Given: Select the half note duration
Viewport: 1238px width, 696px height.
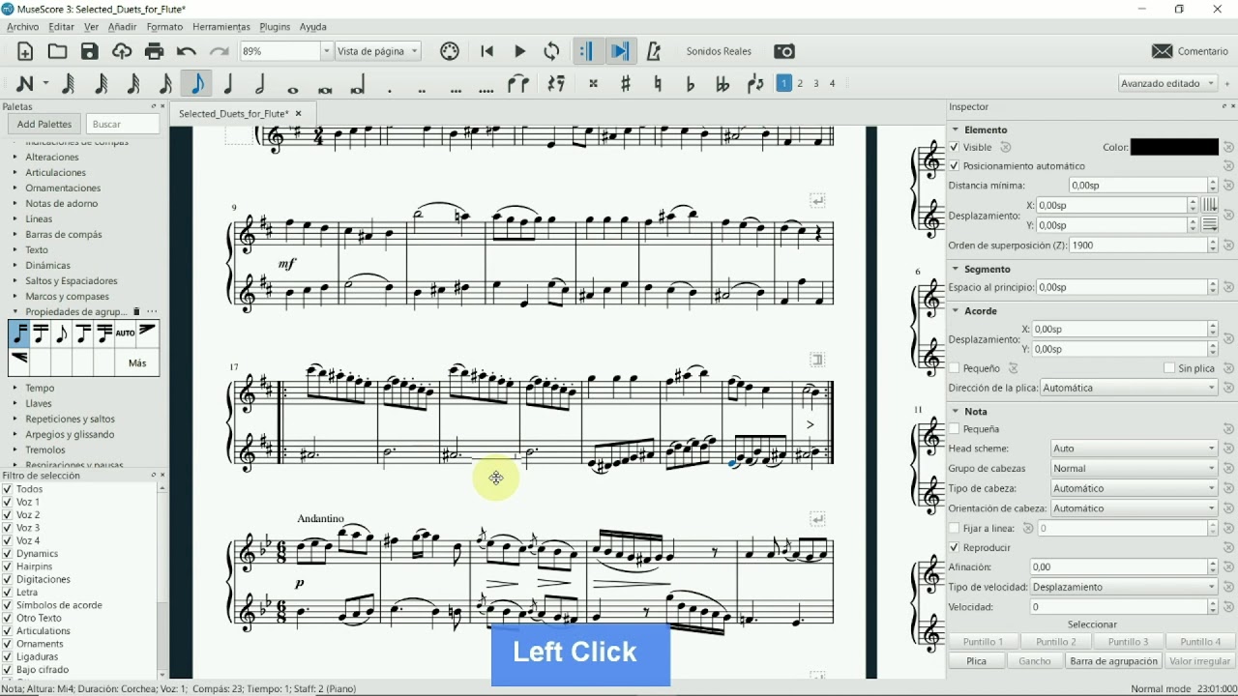Looking at the screenshot, I should (260, 84).
